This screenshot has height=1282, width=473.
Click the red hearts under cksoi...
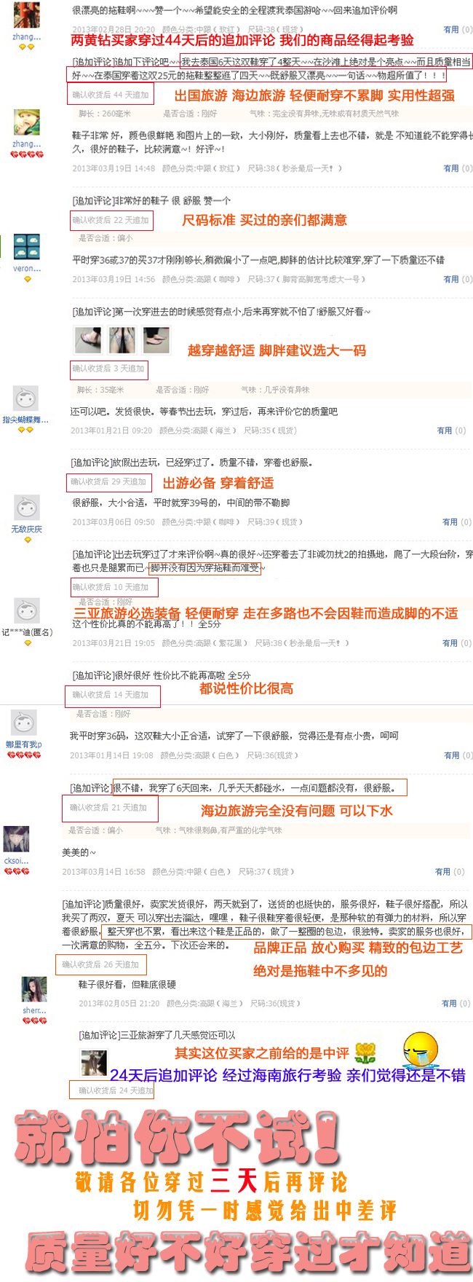tap(17, 871)
